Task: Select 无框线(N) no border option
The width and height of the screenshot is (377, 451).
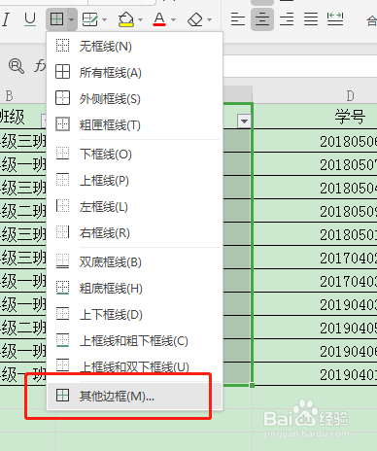Action: 135,47
